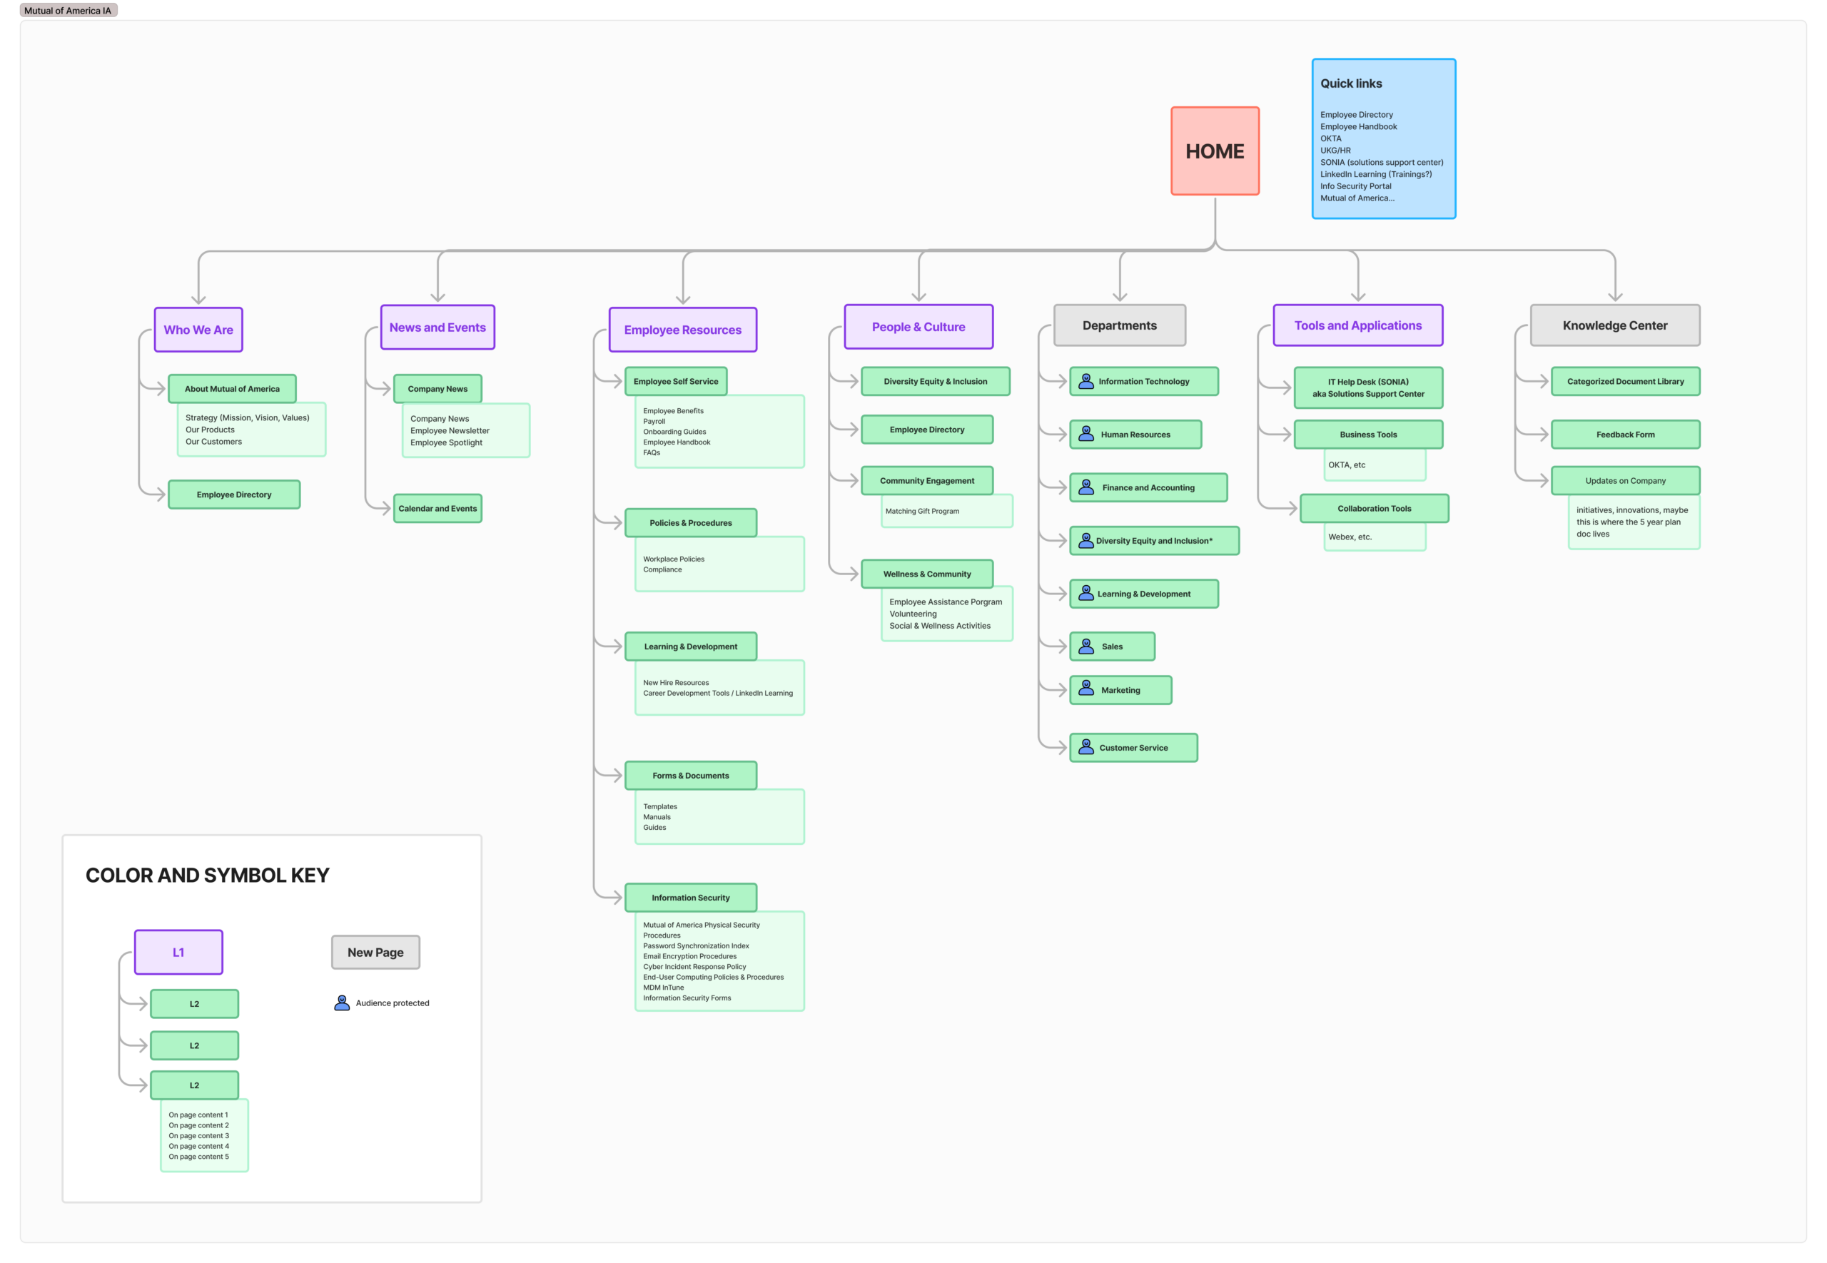Screen dimensions: 1827x1263
Task: Select the person icon on Marketing node
Action: 1085,689
